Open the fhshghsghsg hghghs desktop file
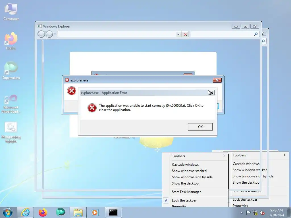This screenshot has width=291, height=218. click(11, 132)
